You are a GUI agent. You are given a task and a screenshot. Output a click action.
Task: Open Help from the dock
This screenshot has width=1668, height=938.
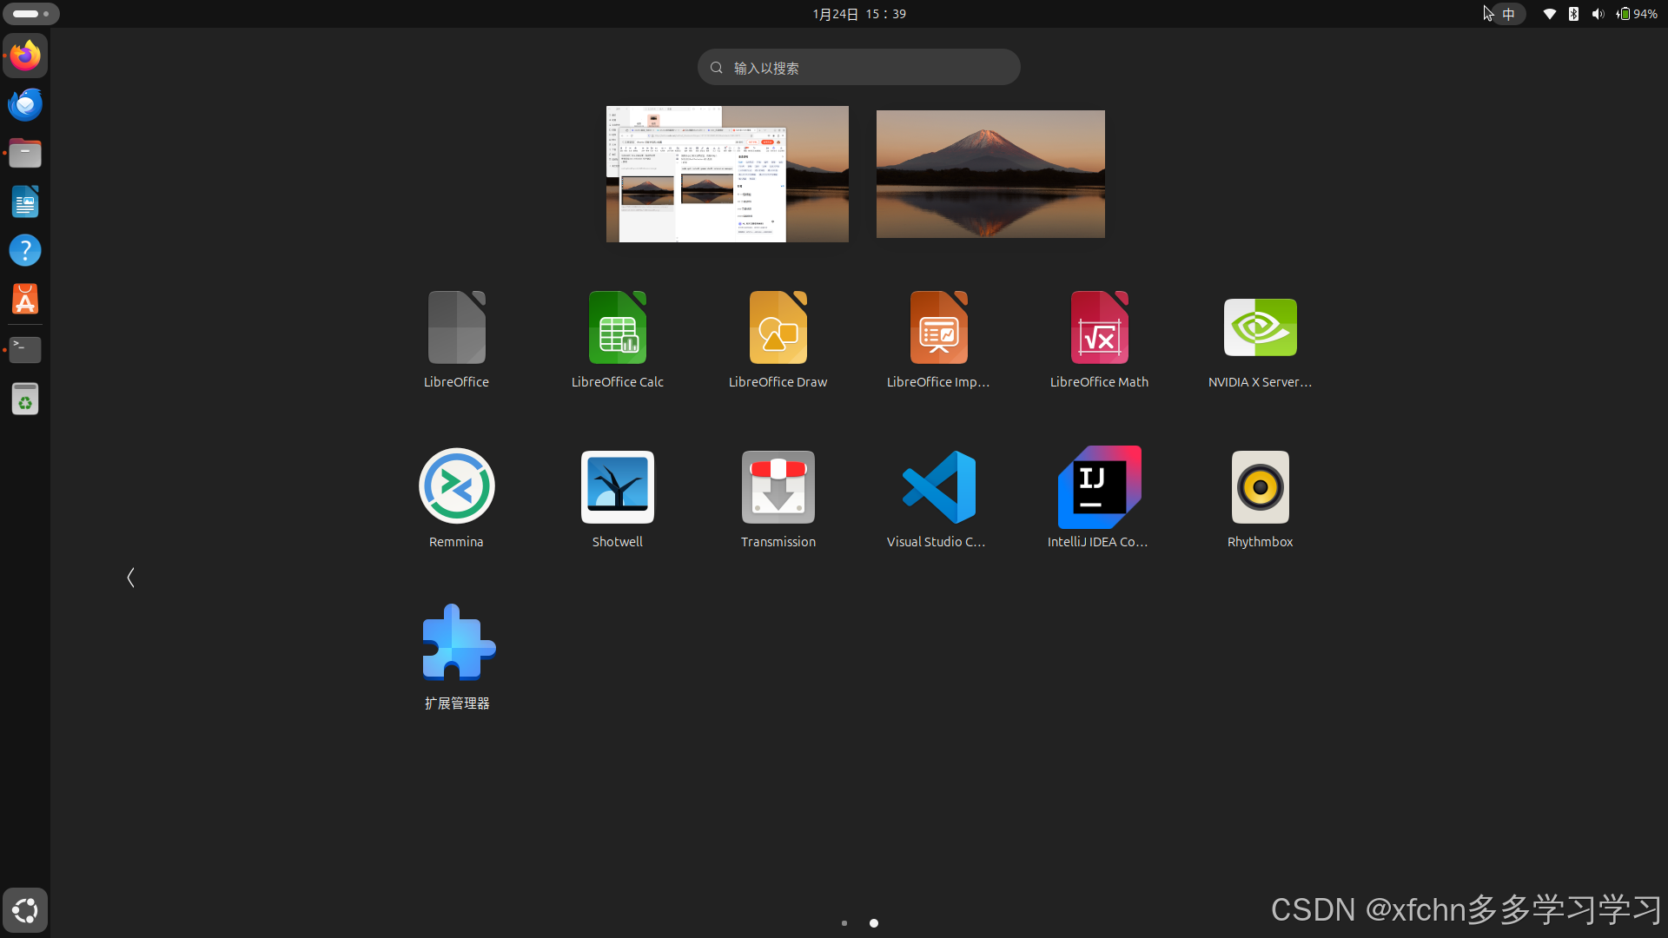tap(25, 251)
